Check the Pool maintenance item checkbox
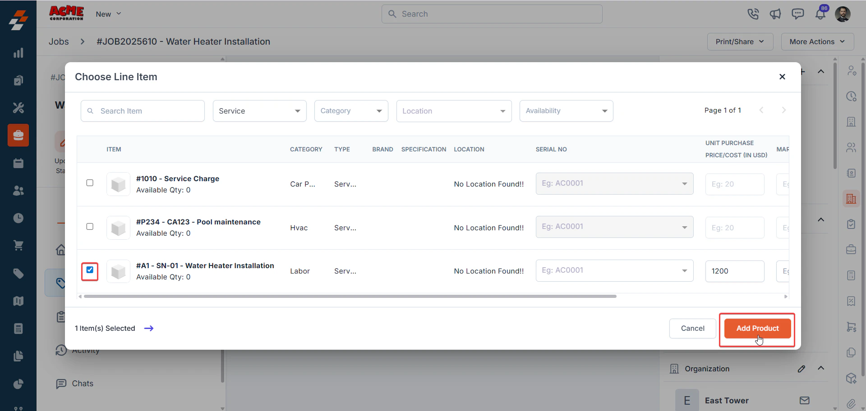Screen dimensions: 866x411 coord(90,227)
